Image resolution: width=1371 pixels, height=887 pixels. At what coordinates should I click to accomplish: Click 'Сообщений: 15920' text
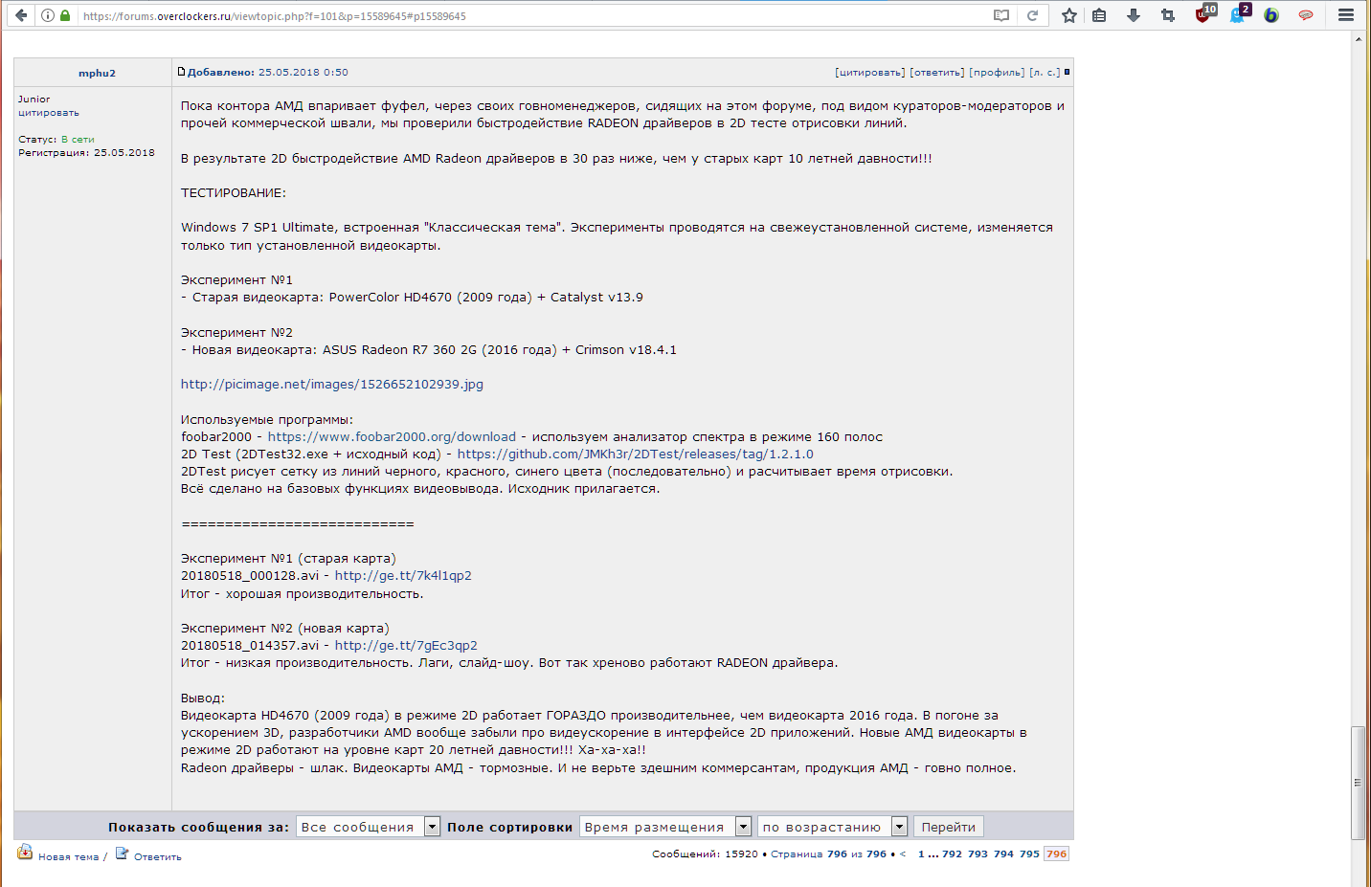pos(705,854)
